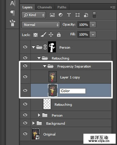Hide the Original layer
The image size is (117, 145).
pyautogui.click(x=25, y=134)
